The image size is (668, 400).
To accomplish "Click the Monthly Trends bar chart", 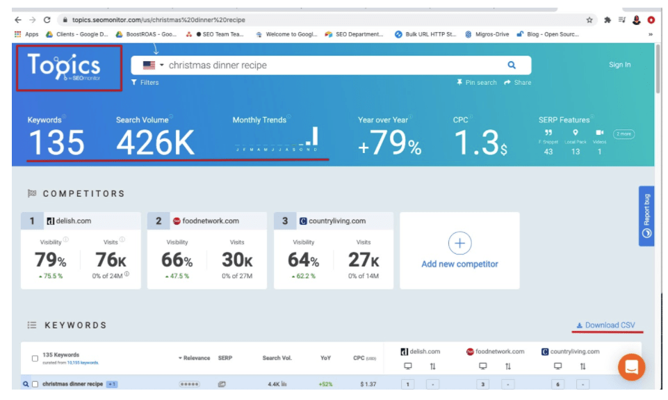I will [277, 138].
